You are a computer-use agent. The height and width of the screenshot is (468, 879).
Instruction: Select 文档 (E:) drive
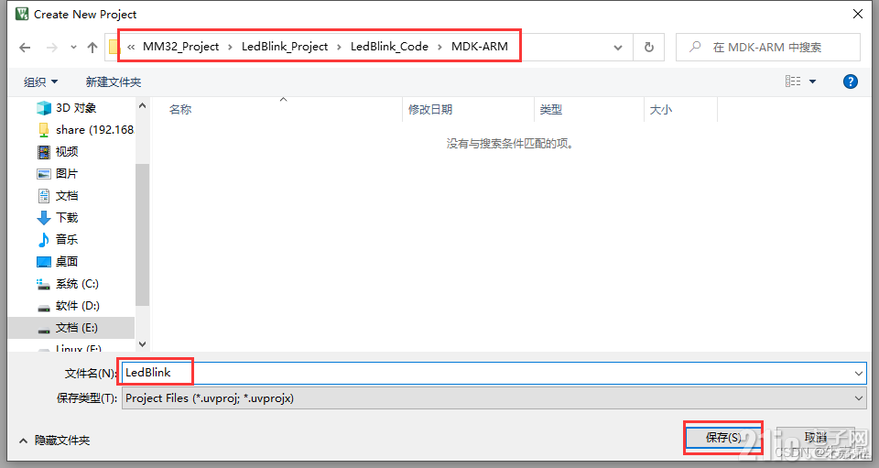71,328
